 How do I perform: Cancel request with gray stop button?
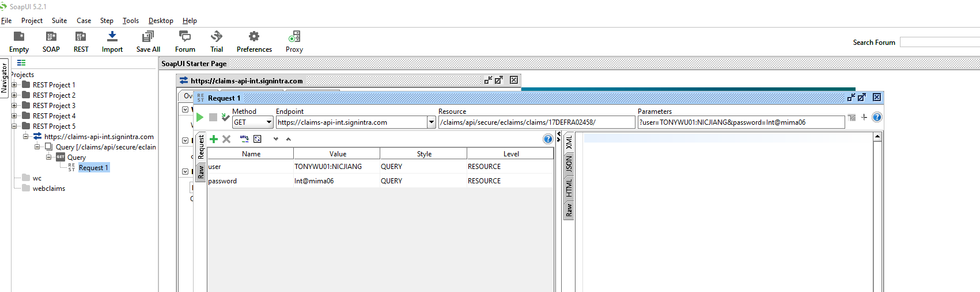(x=213, y=117)
